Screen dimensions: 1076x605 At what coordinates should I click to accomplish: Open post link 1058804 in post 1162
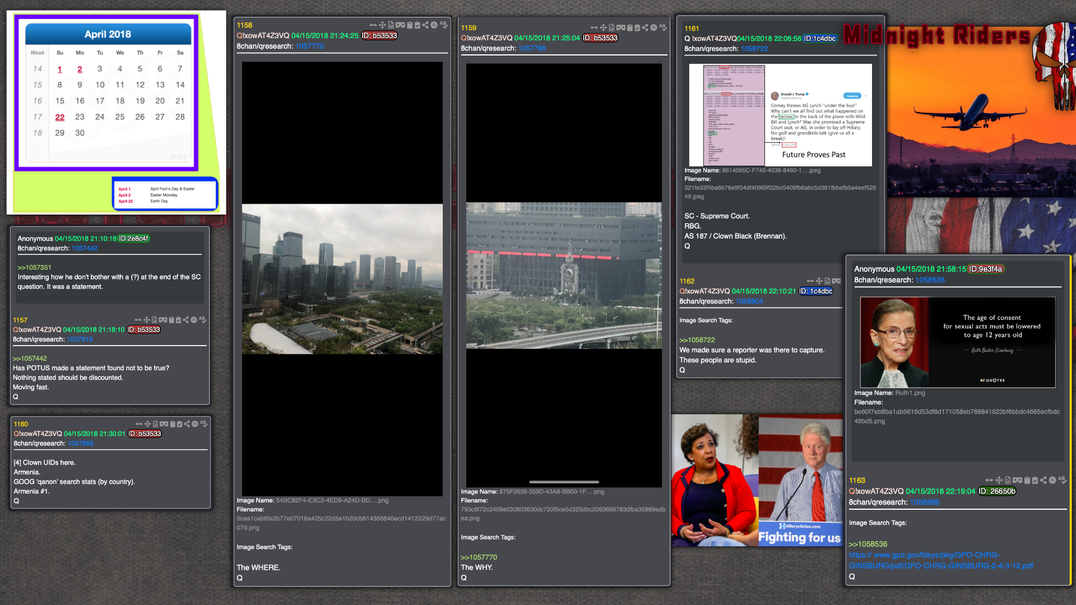pyautogui.click(x=749, y=301)
